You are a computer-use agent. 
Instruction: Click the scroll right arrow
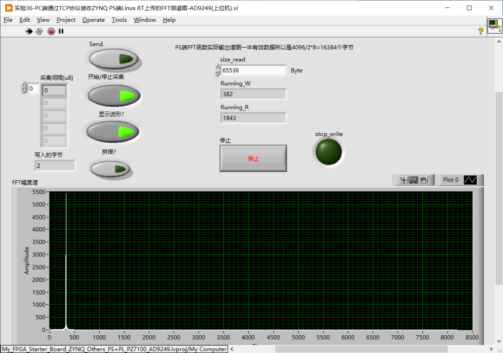tap(491, 349)
